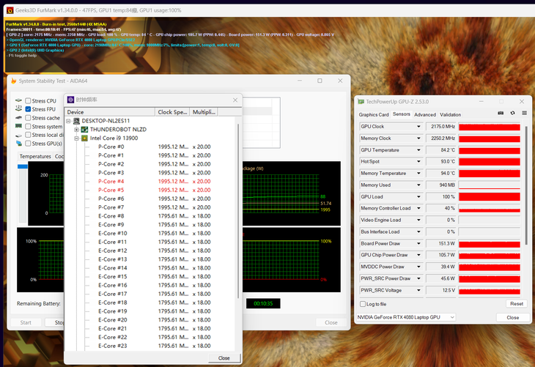Uncheck the Stress FPU checkbox
The image size is (535, 367).
point(28,109)
